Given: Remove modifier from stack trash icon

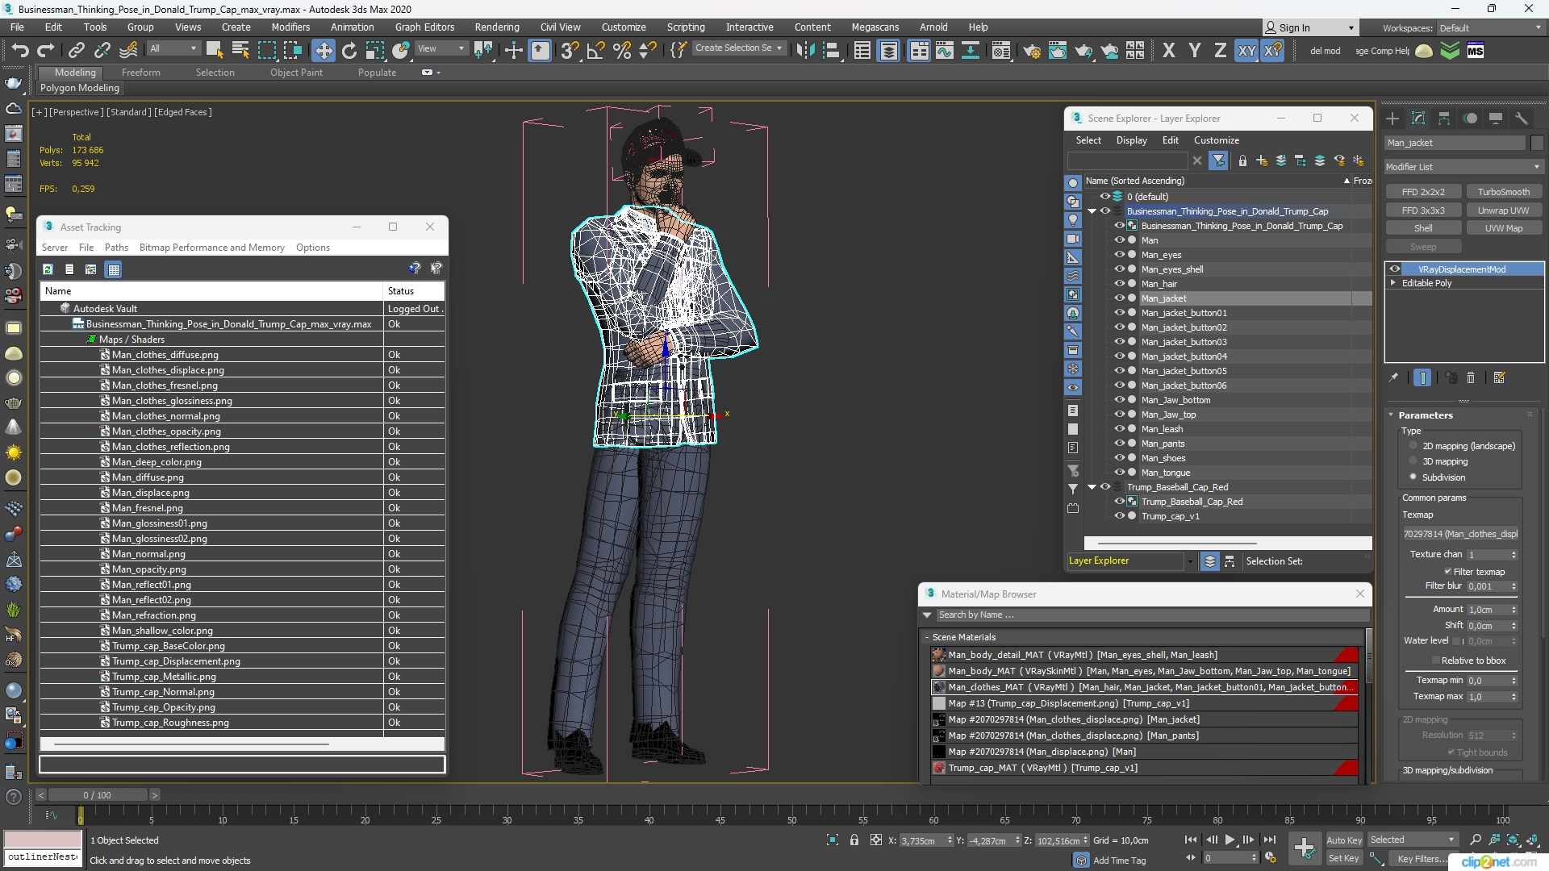Looking at the screenshot, I should (1471, 377).
